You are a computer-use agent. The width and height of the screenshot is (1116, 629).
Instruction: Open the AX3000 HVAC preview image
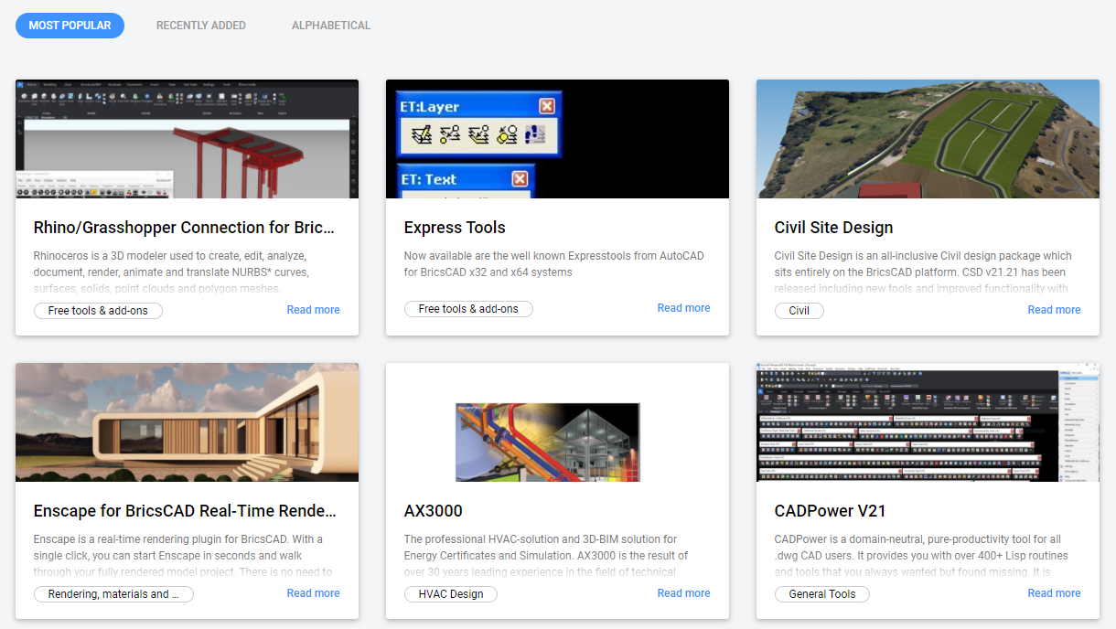[x=557, y=422]
